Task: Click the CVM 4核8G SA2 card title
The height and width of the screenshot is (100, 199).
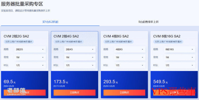Action: 116,36
